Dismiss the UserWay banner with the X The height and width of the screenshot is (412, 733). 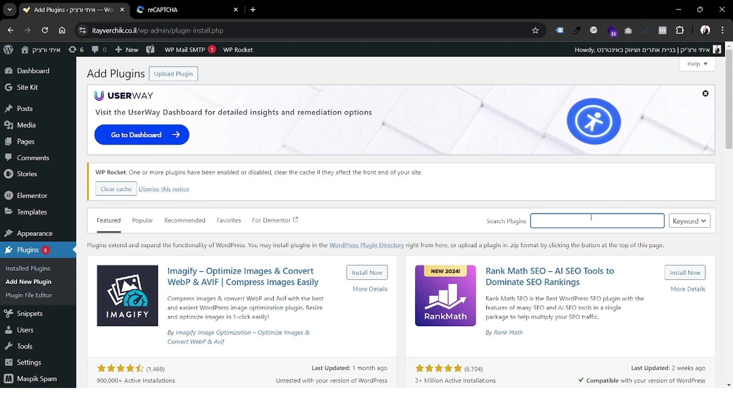pos(706,93)
